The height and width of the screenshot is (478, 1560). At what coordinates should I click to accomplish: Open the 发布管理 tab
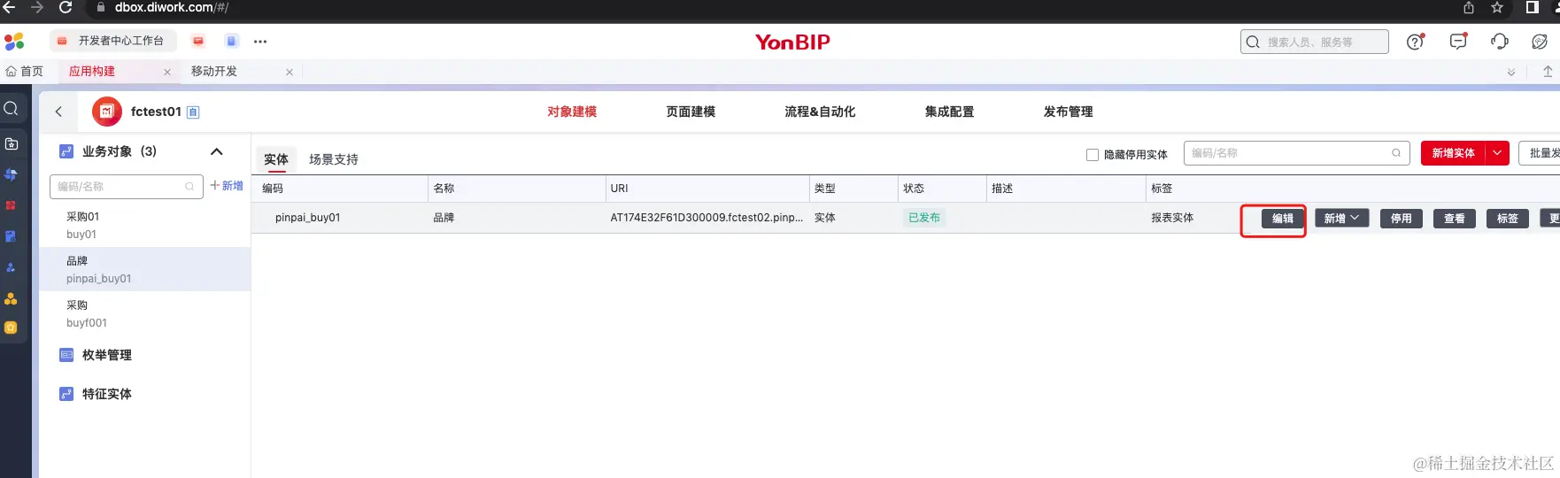(x=1068, y=112)
